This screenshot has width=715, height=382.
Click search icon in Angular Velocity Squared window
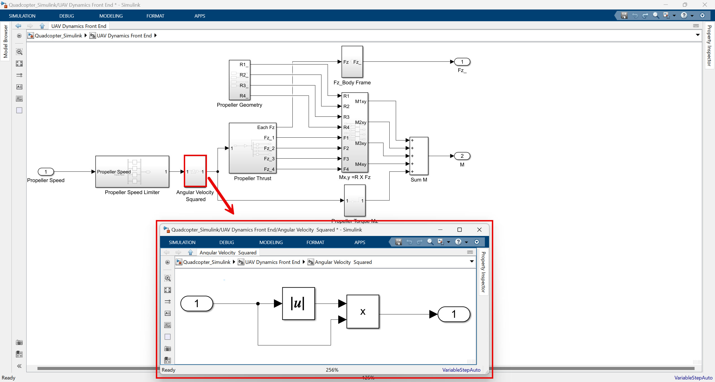[430, 242]
